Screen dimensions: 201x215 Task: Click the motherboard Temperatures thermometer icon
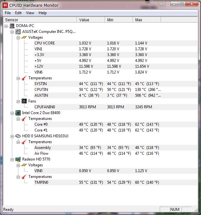(24, 78)
